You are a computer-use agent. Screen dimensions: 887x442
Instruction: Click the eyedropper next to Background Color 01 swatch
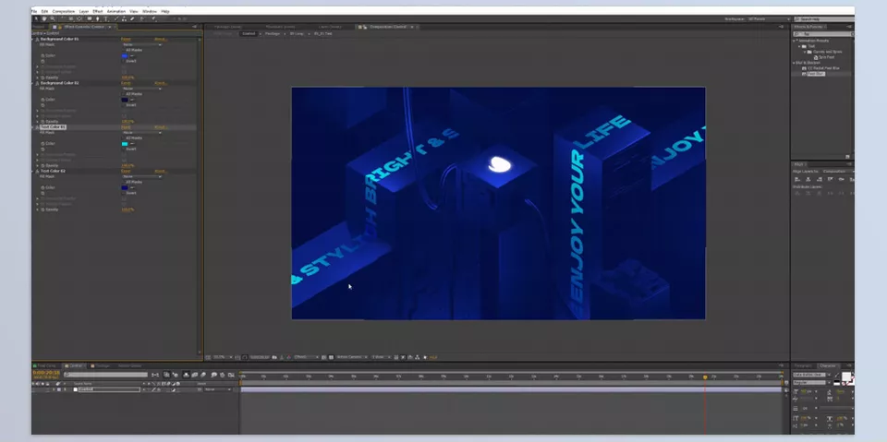132,56
